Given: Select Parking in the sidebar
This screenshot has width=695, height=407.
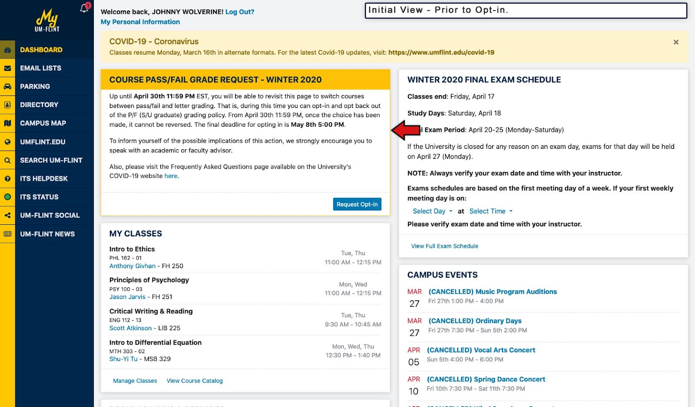Looking at the screenshot, I should (35, 86).
